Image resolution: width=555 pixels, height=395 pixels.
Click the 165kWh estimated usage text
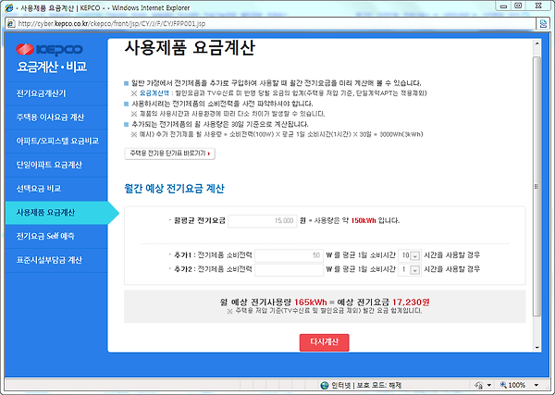[x=311, y=302]
